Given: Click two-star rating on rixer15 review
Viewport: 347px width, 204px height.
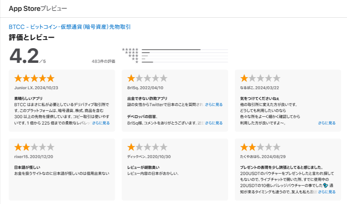Looking at the screenshot, I should pos(34,147).
